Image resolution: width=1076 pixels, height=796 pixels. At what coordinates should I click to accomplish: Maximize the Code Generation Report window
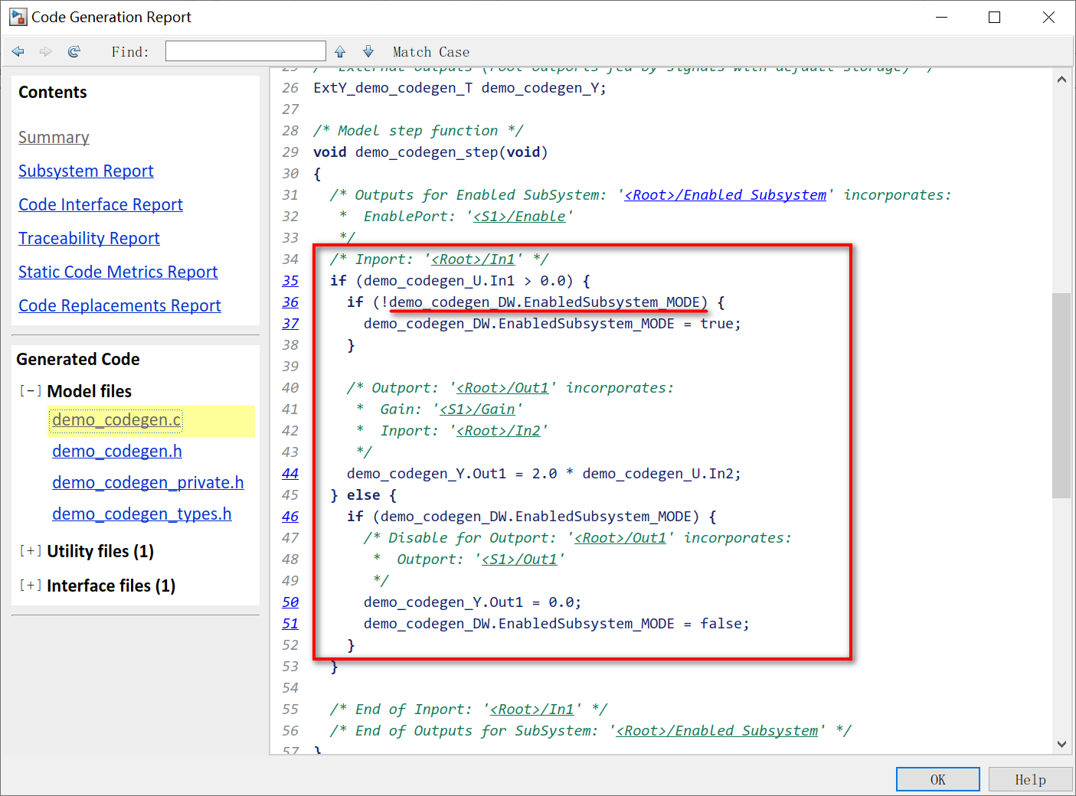(x=995, y=17)
